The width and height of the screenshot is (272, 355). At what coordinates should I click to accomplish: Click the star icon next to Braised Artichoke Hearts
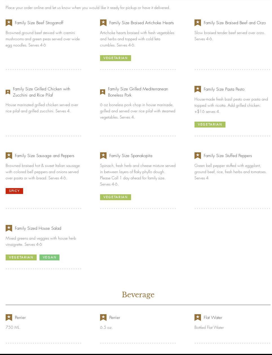point(103,23)
